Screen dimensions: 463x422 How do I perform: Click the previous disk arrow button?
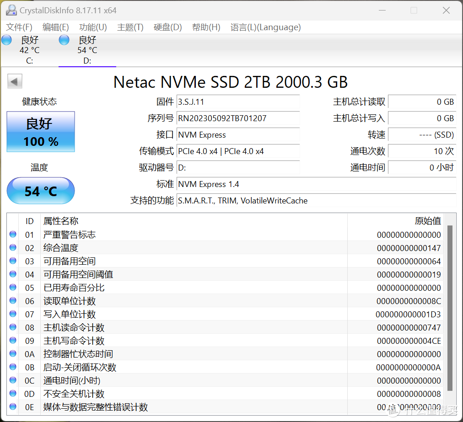pos(15,81)
